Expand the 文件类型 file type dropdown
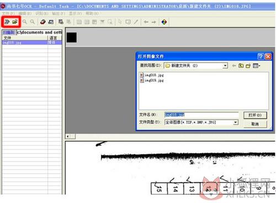The image size is (276, 203). (x=235, y=122)
